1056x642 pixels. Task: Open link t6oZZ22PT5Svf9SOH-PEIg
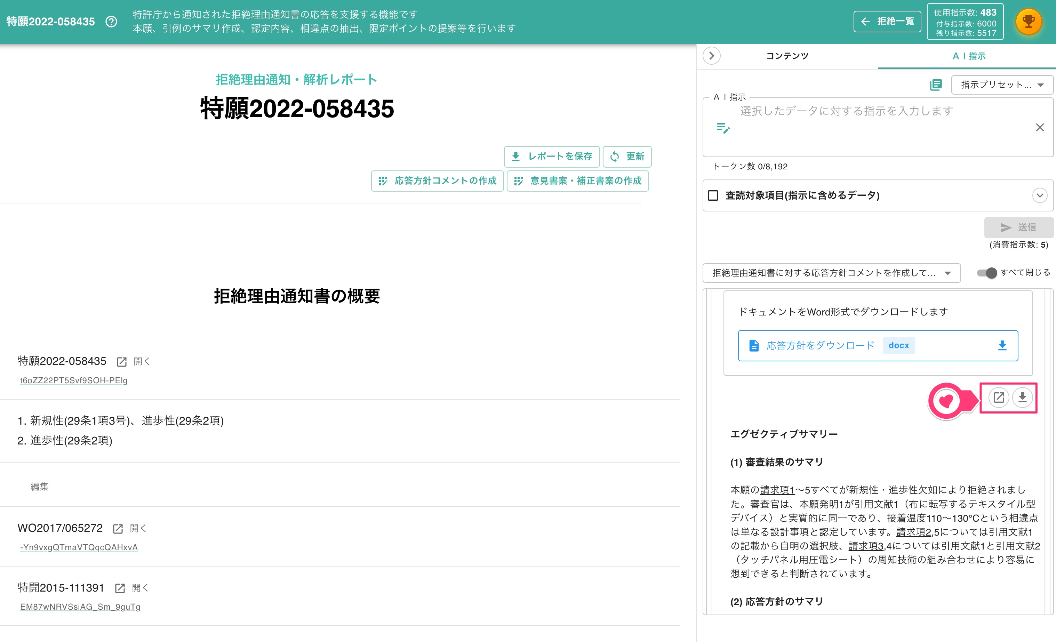click(x=74, y=380)
